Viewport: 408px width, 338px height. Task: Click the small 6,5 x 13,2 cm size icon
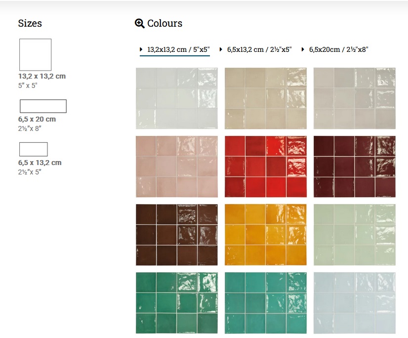[x=33, y=149]
